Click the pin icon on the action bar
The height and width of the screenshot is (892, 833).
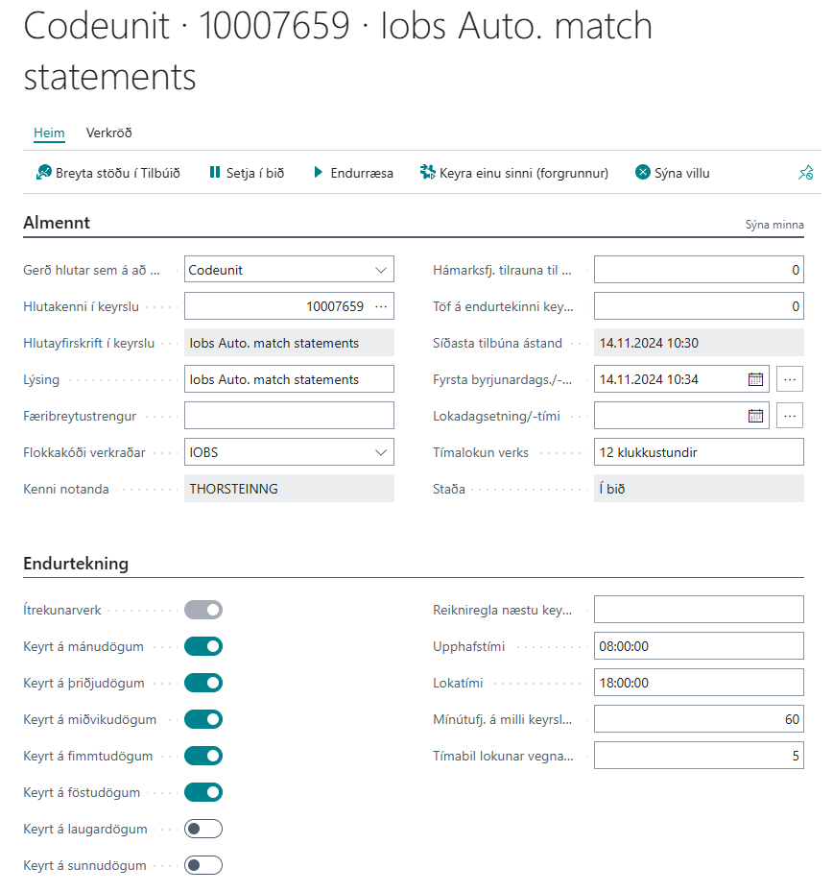(805, 174)
